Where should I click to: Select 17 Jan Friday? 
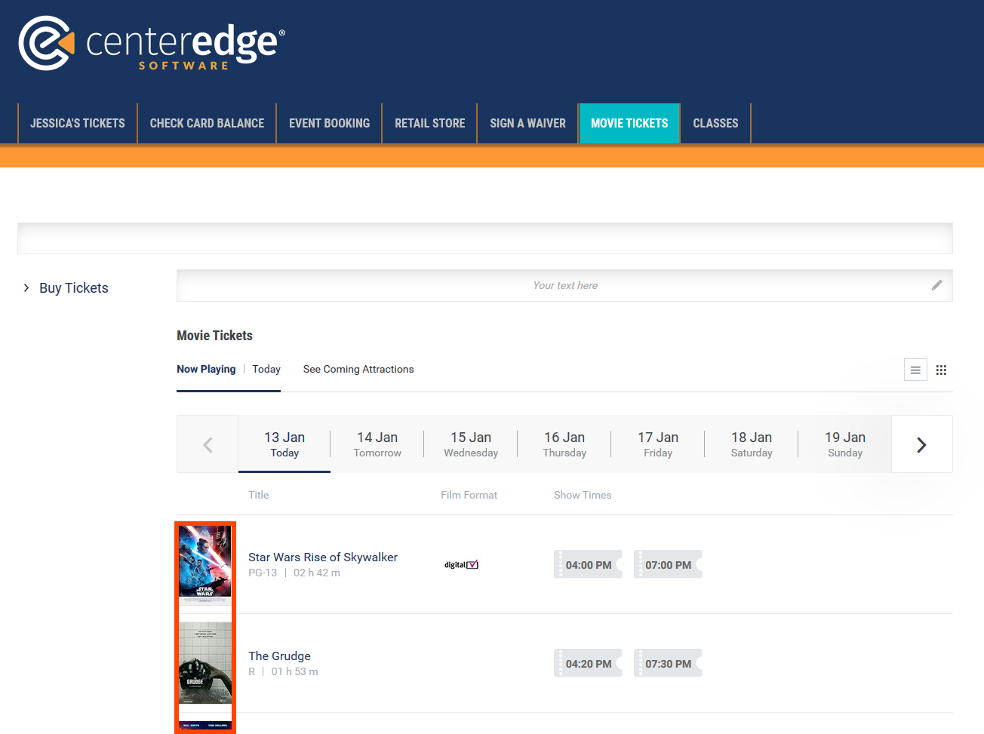point(658,444)
